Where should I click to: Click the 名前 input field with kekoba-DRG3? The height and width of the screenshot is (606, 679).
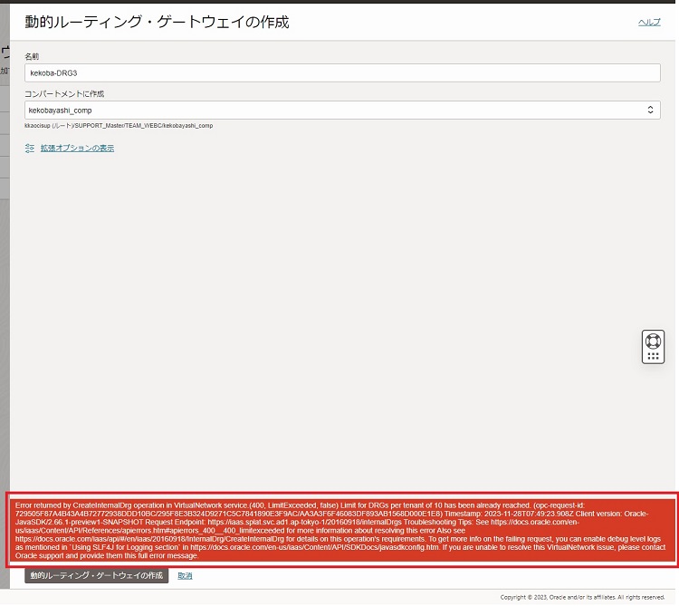tap(342, 72)
